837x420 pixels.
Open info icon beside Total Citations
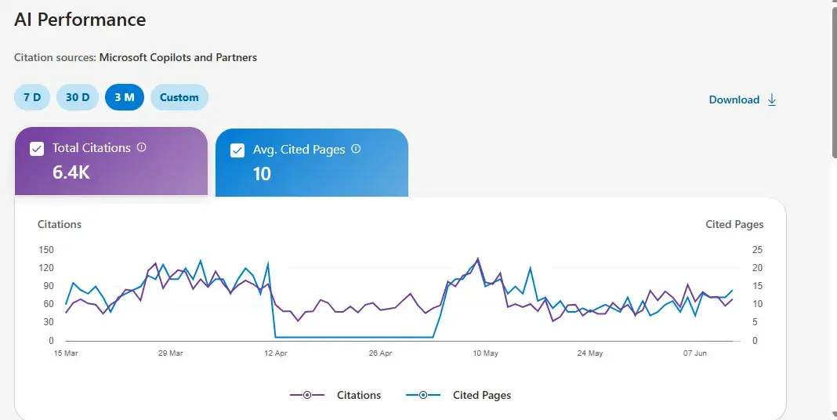click(x=141, y=147)
